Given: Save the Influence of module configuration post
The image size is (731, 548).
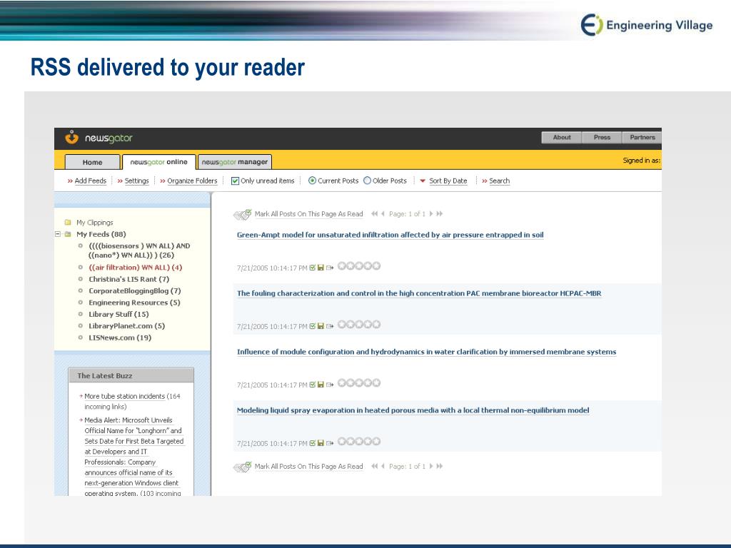Looking at the screenshot, I should (321, 385).
